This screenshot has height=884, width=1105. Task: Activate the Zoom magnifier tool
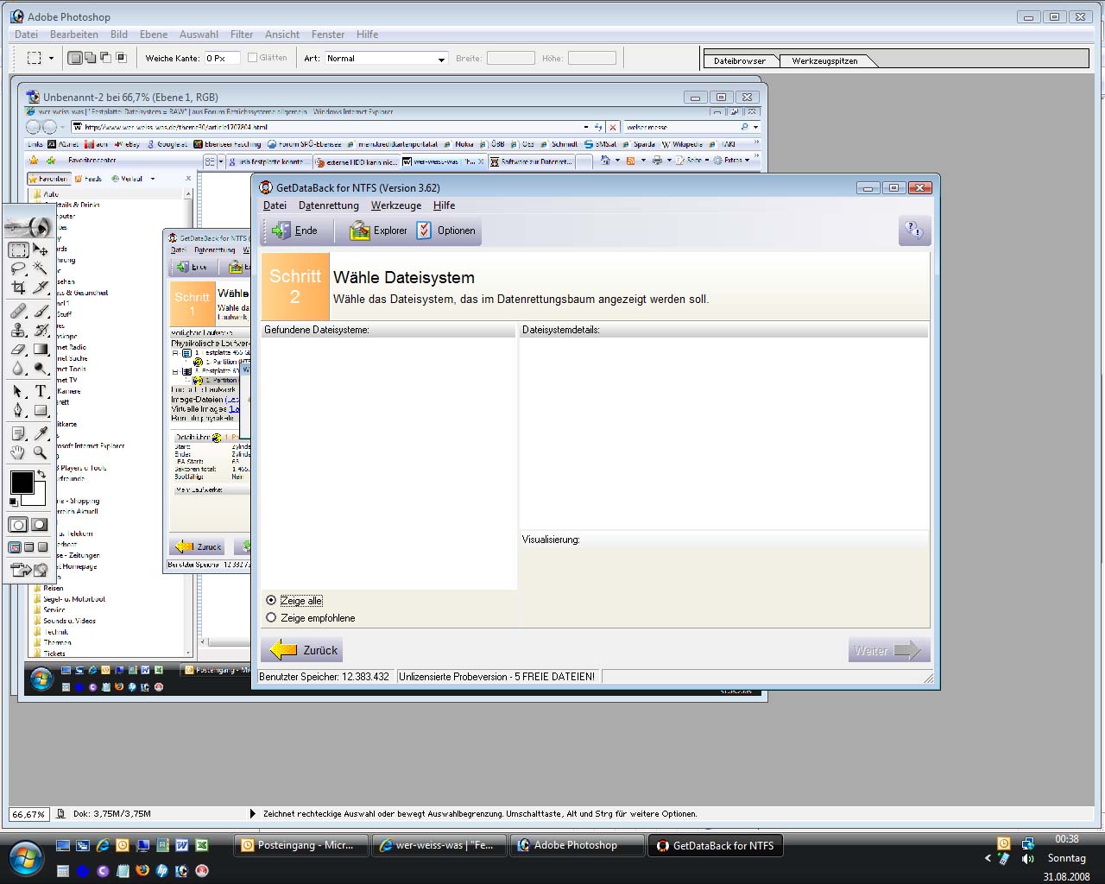tap(41, 452)
